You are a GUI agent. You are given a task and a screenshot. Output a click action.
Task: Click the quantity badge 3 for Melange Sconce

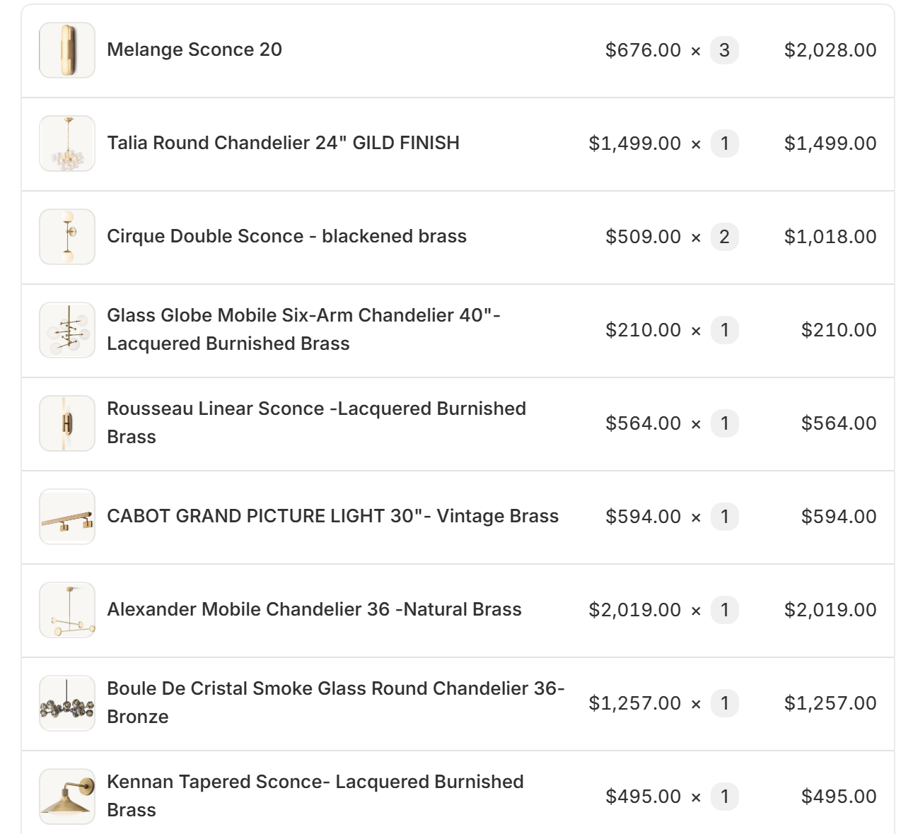click(x=724, y=50)
